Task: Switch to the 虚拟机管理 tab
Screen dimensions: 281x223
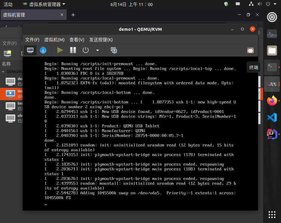Action: tap(34, 15)
